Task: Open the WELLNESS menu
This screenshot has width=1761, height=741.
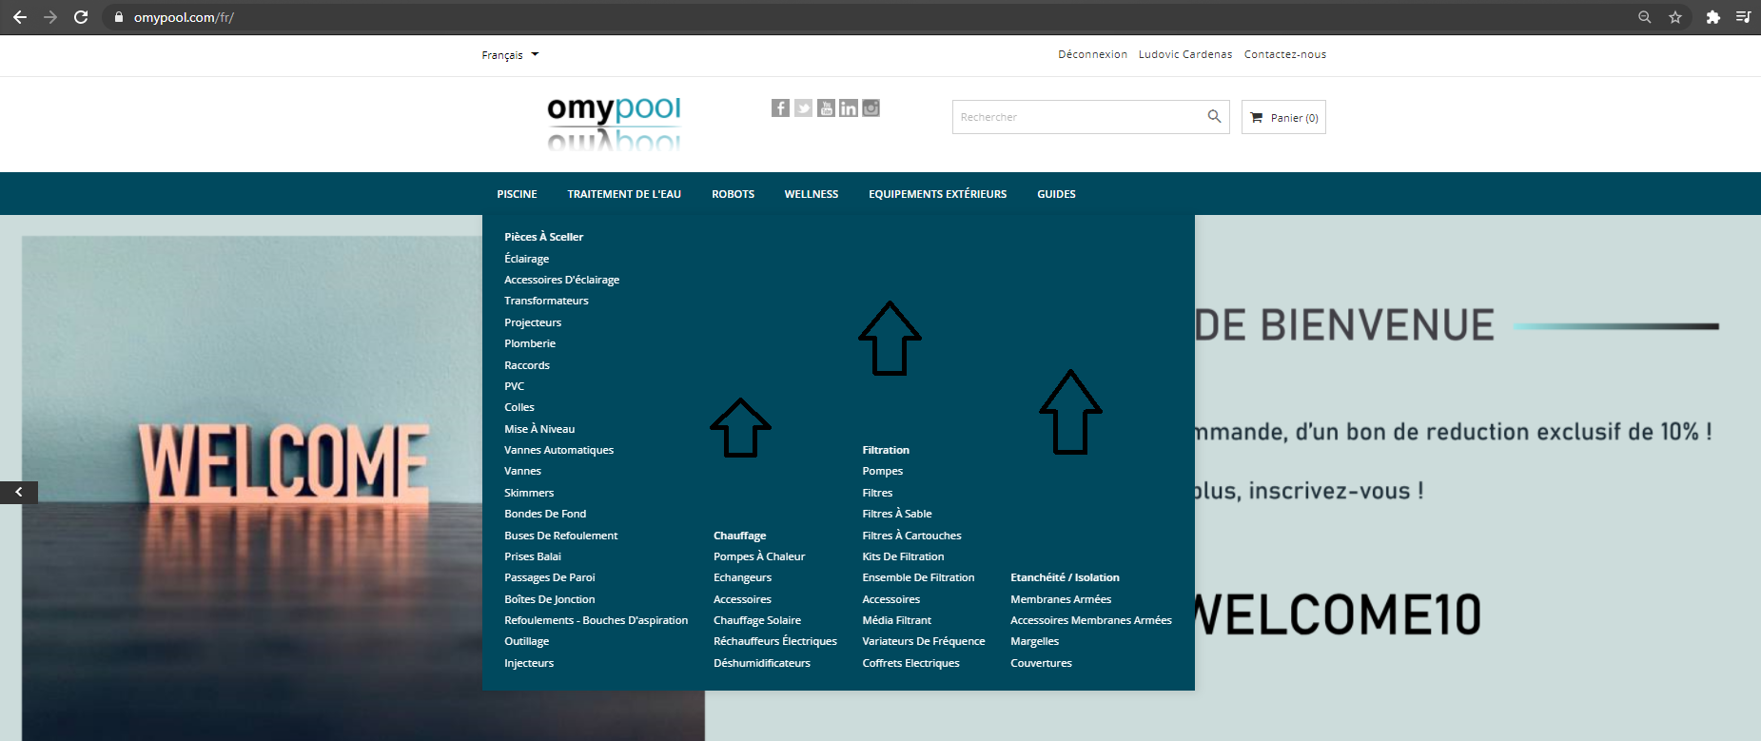Action: (x=812, y=194)
